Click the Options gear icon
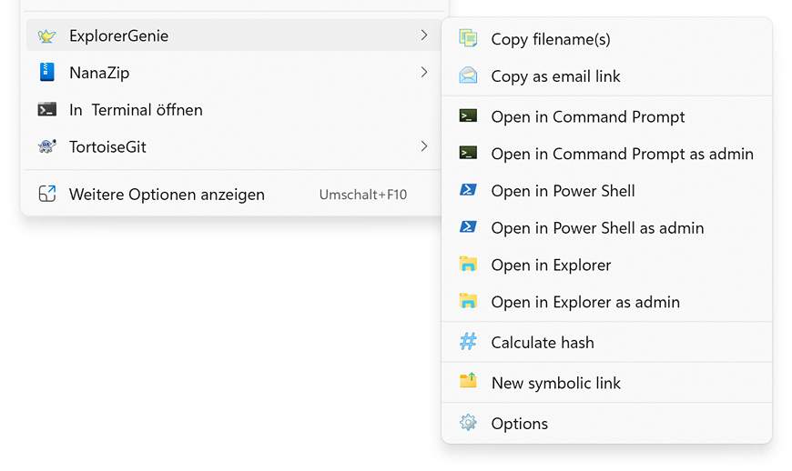 (x=468, y=423)
